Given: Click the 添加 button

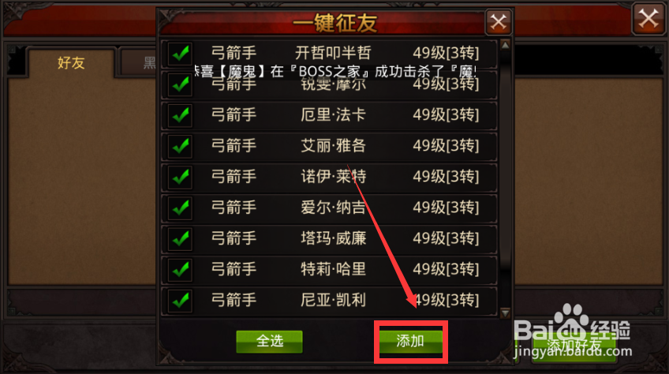Looking at the screenshot, I should [410, 342].
